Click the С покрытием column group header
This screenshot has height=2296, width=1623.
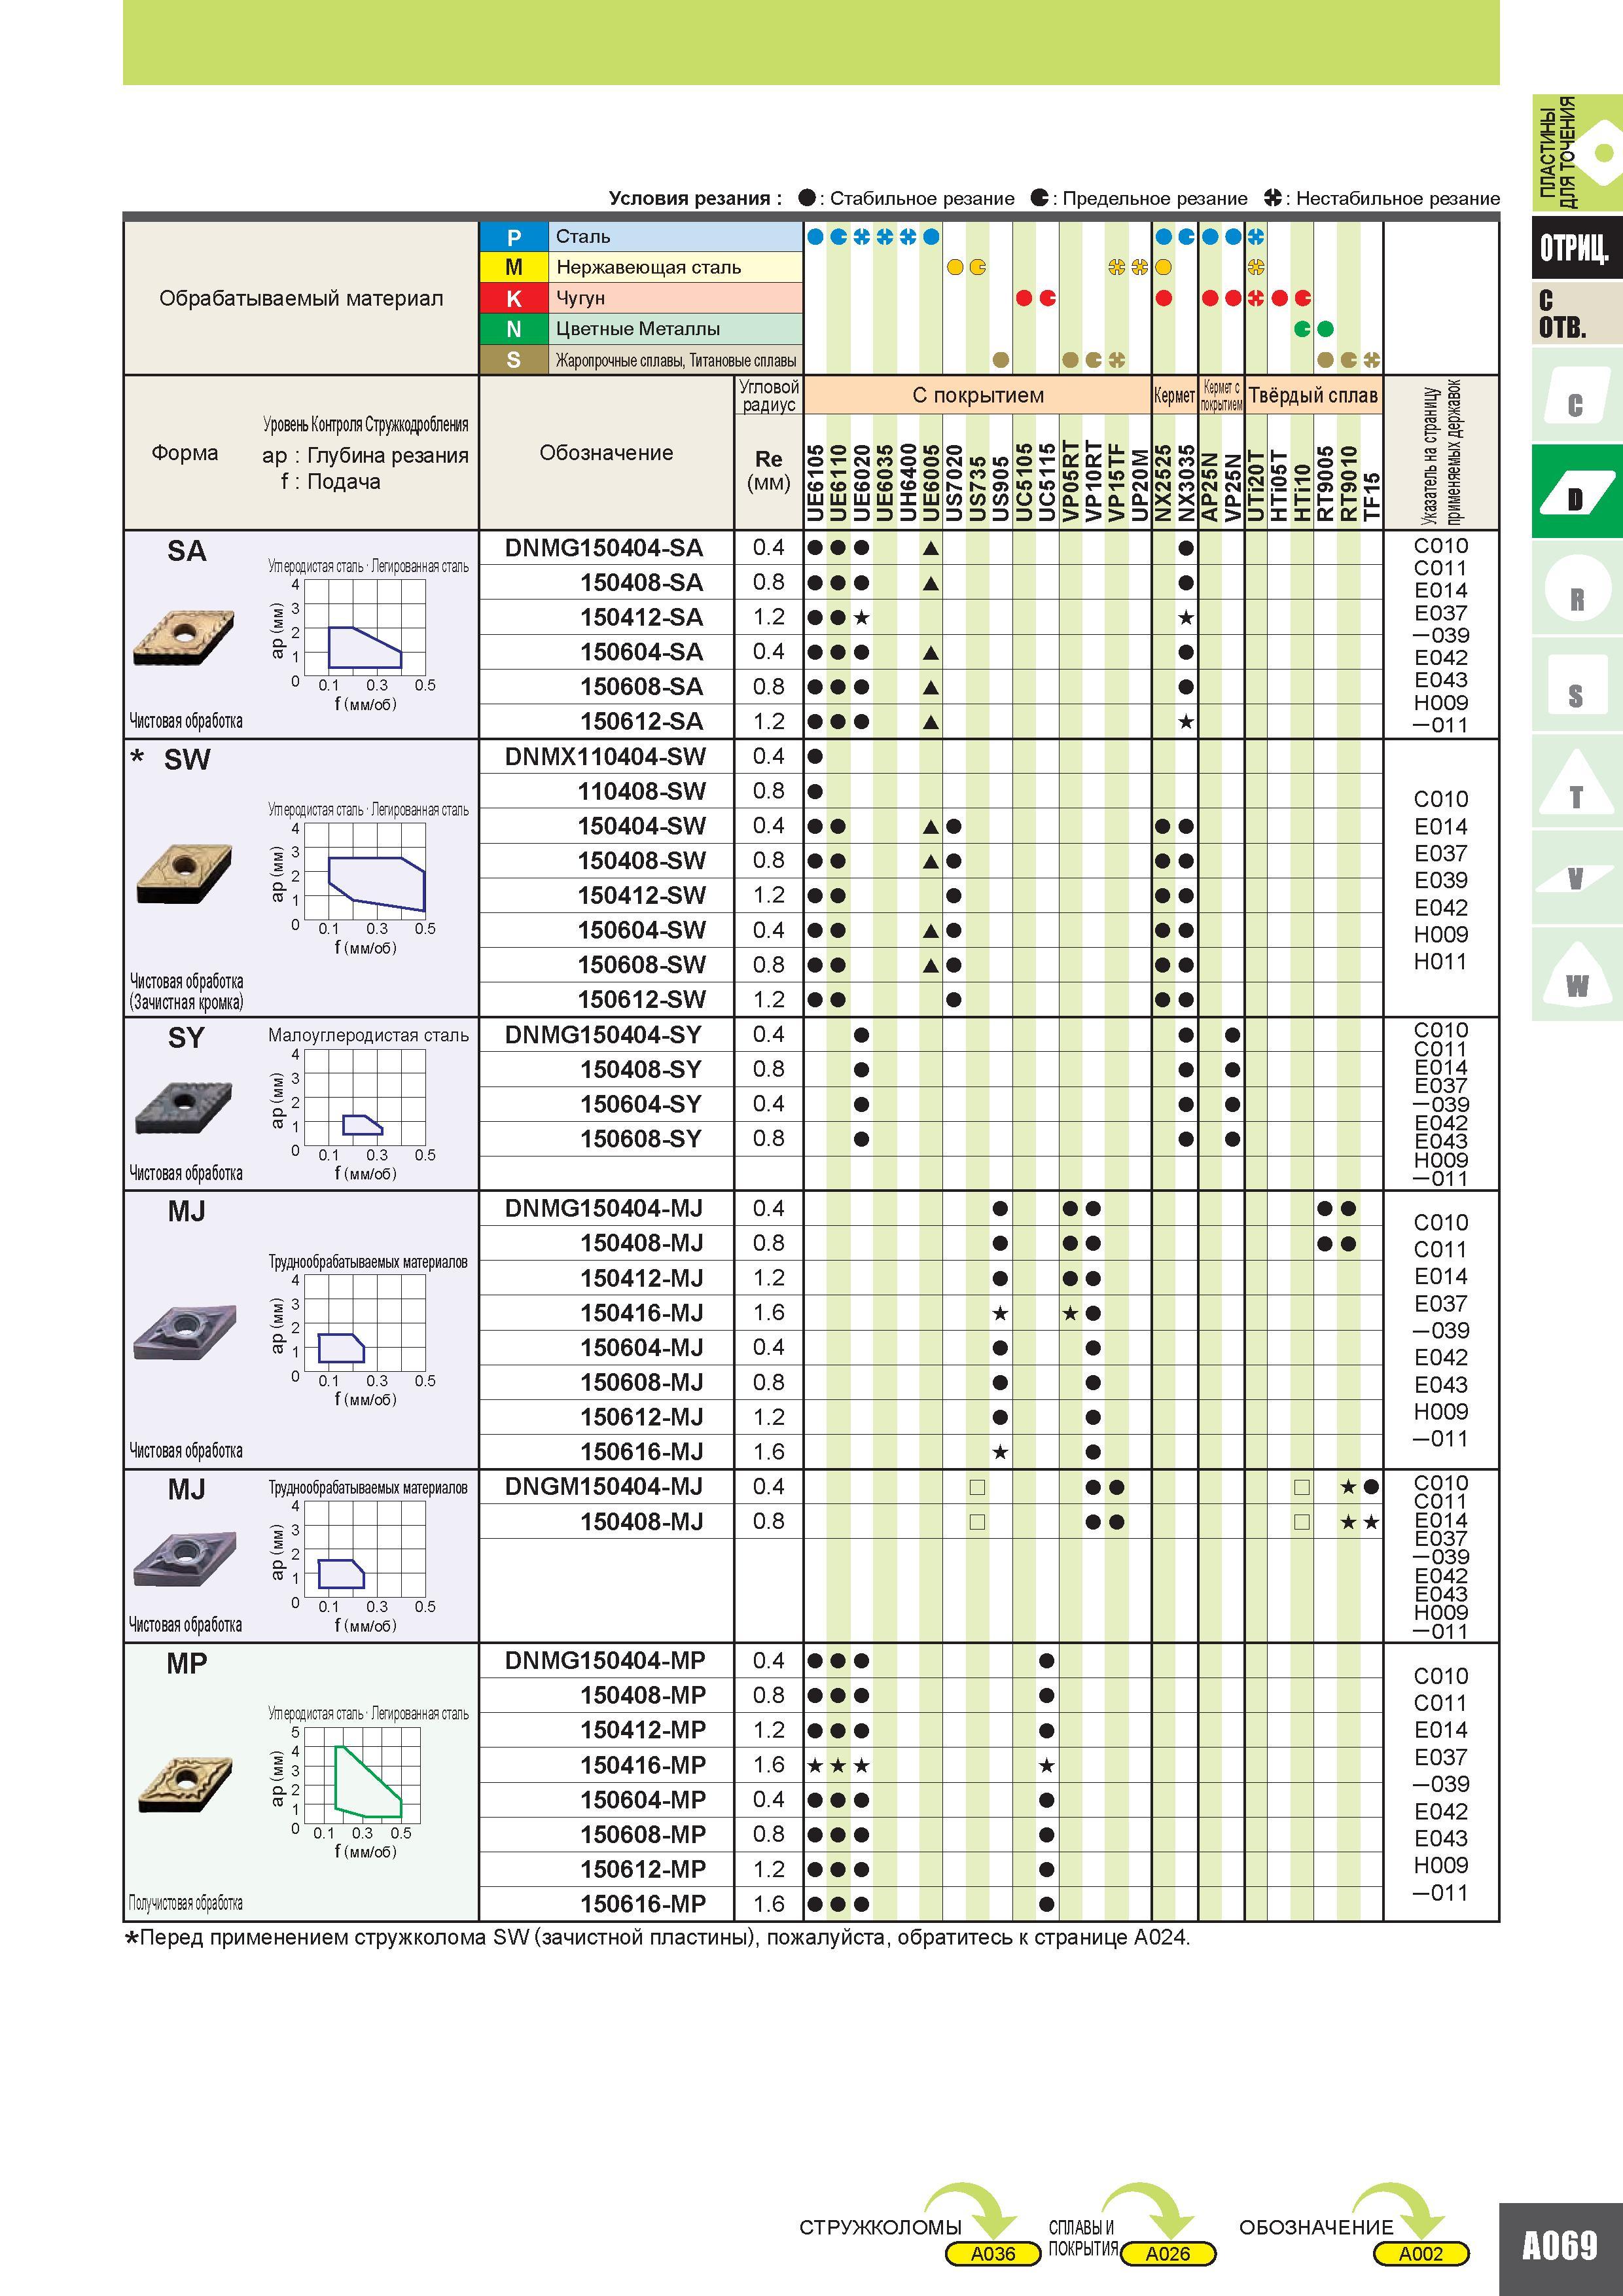click(x=977, y=395)
